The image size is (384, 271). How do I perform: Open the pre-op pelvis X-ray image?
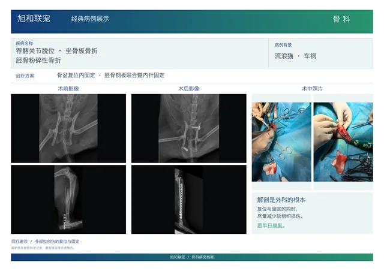[x=68, y=128]
